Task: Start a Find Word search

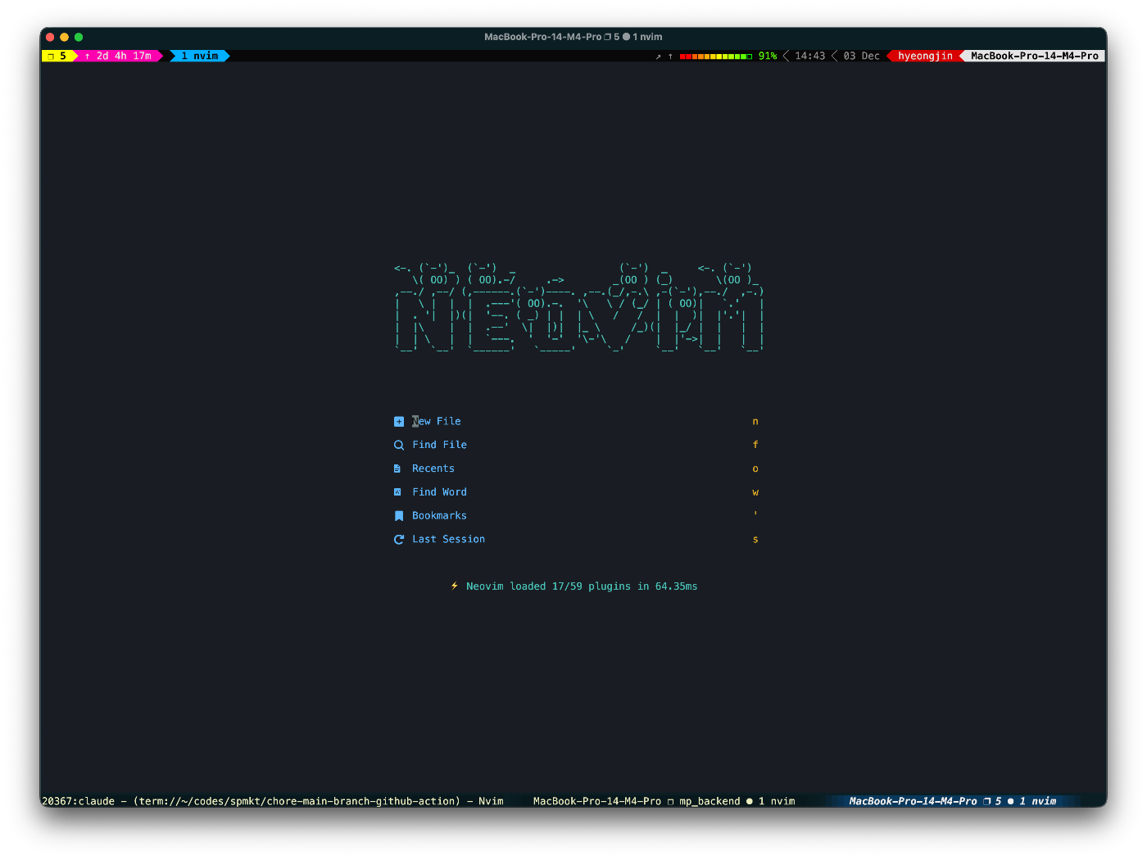Action: (440, 492)
